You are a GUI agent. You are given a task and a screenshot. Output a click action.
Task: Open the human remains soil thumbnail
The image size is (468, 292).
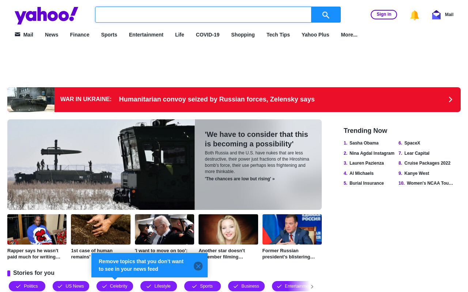point(101,229)
